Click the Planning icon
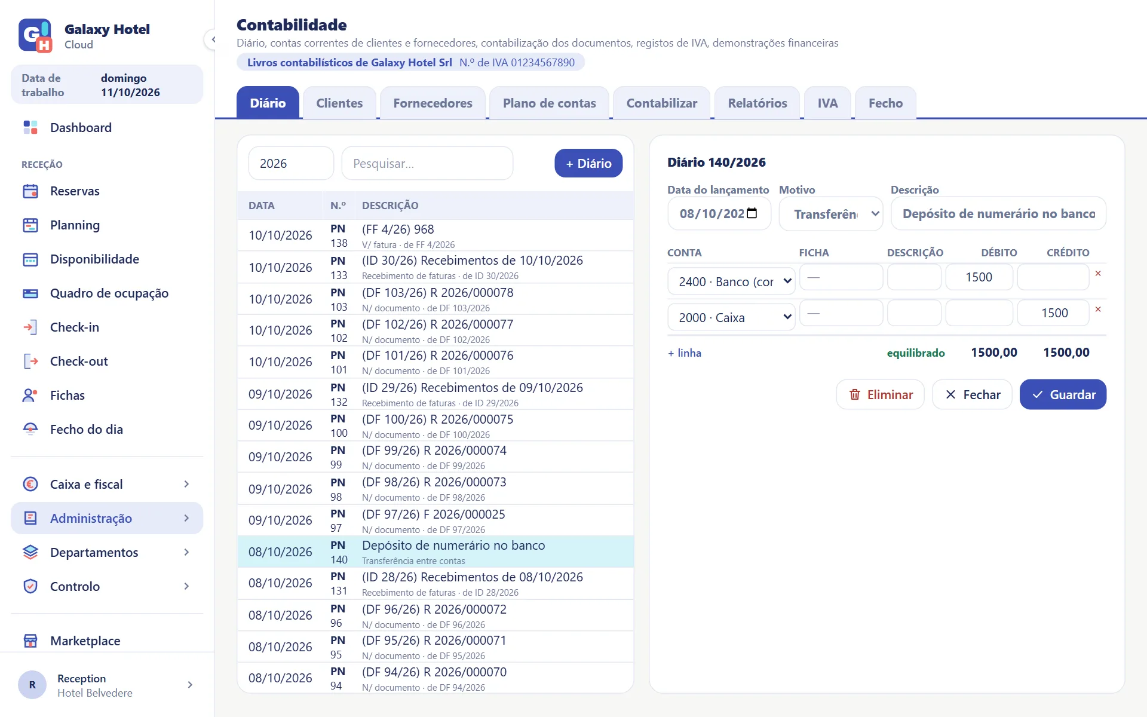This screenshot has width=1147, height=717. pos(30,225)
